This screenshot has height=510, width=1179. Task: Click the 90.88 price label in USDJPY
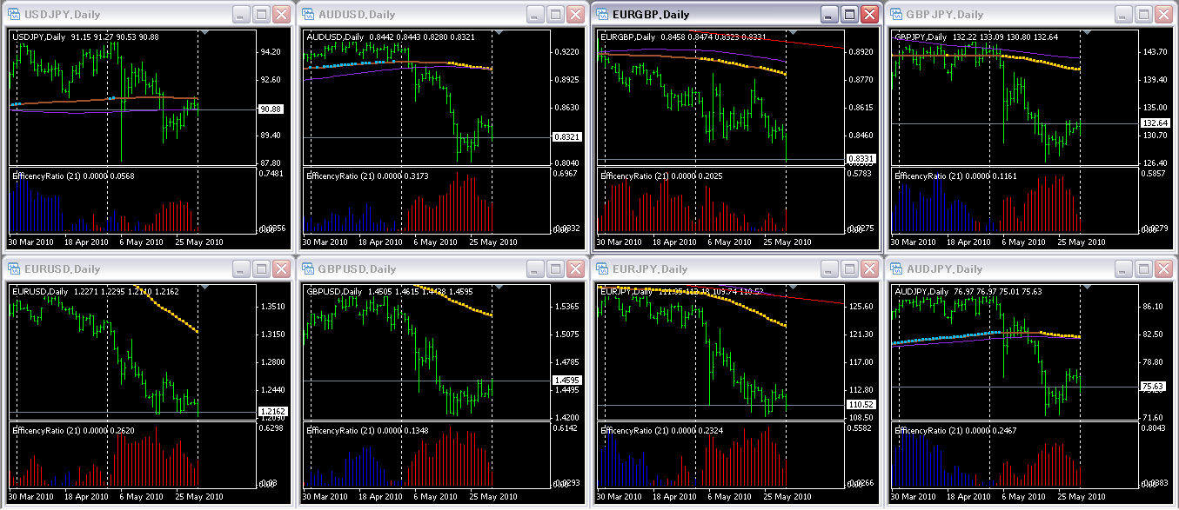point(271,109)
